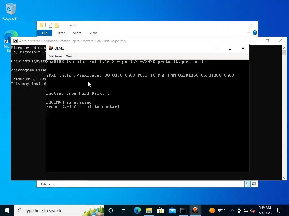Click the folder icon at Explorer title bar left
This screenshot has height=216, width=289.
click(41, 25)
